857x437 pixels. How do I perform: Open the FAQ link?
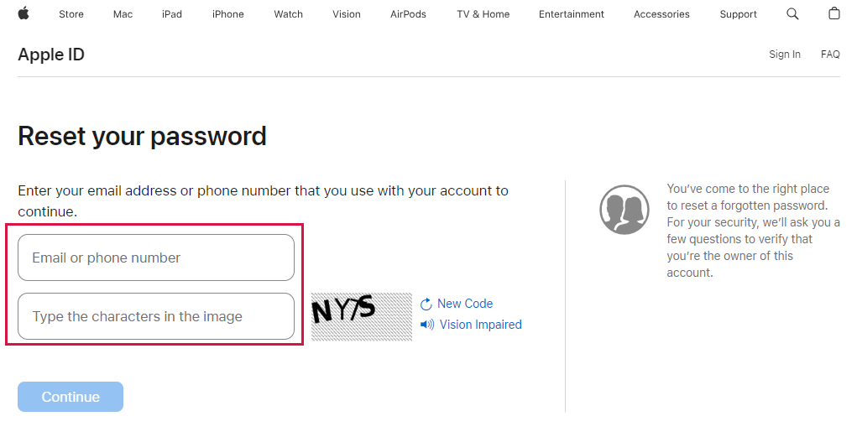click(x=830, y=54)
